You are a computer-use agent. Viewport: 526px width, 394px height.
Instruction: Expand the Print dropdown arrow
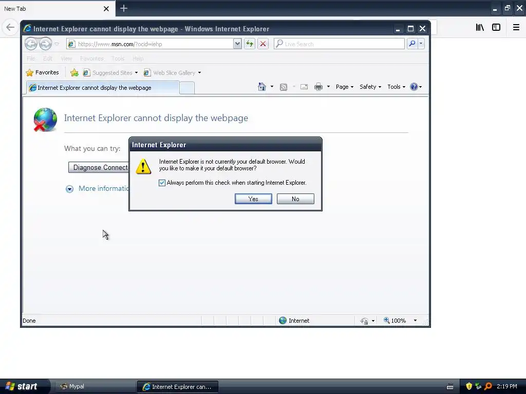pos(328,87)
